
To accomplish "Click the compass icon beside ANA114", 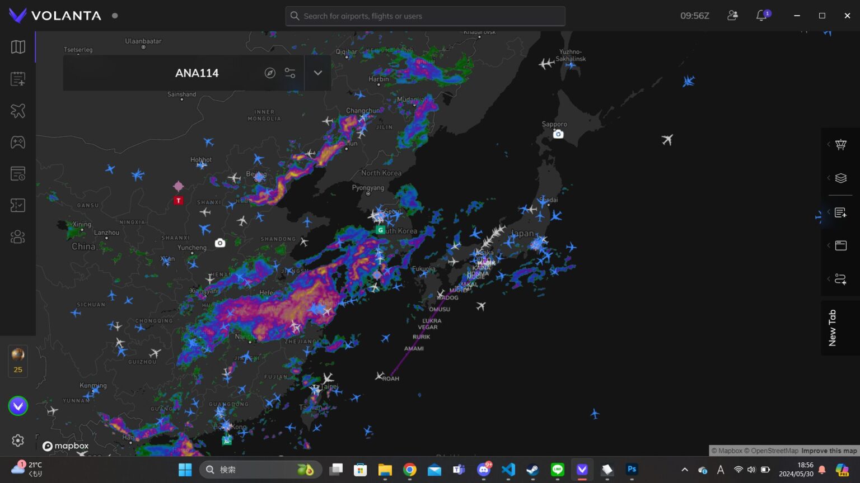I will click(270, 73).
